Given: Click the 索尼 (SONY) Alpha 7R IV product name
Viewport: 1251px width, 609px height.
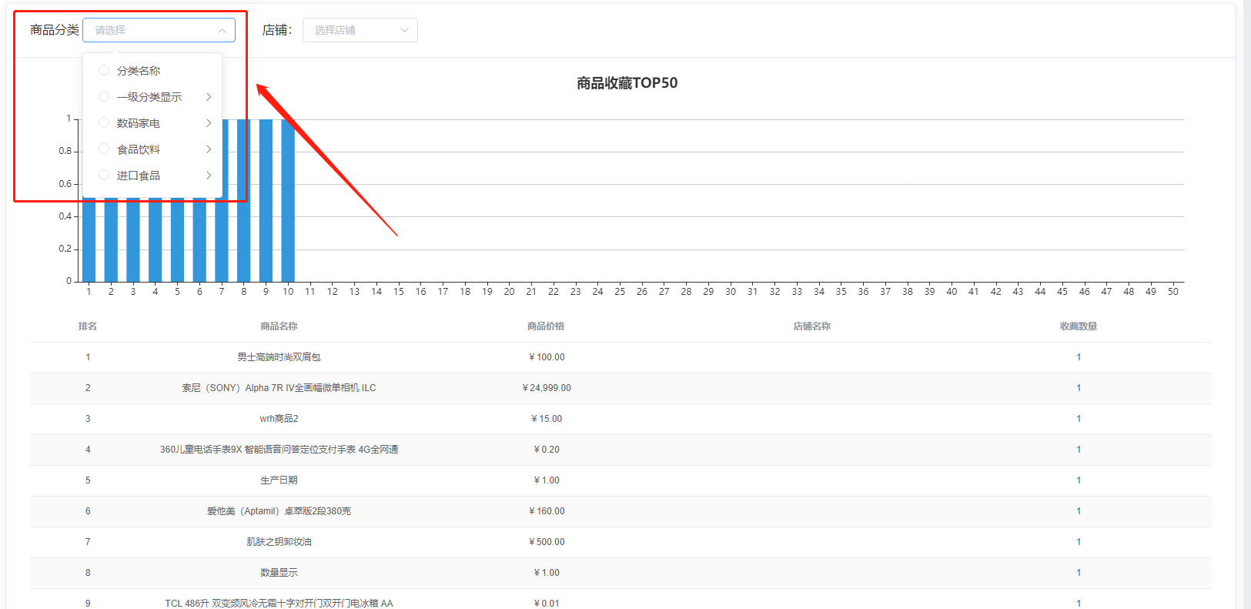Looking at the screenshot, I should point(279,388).
